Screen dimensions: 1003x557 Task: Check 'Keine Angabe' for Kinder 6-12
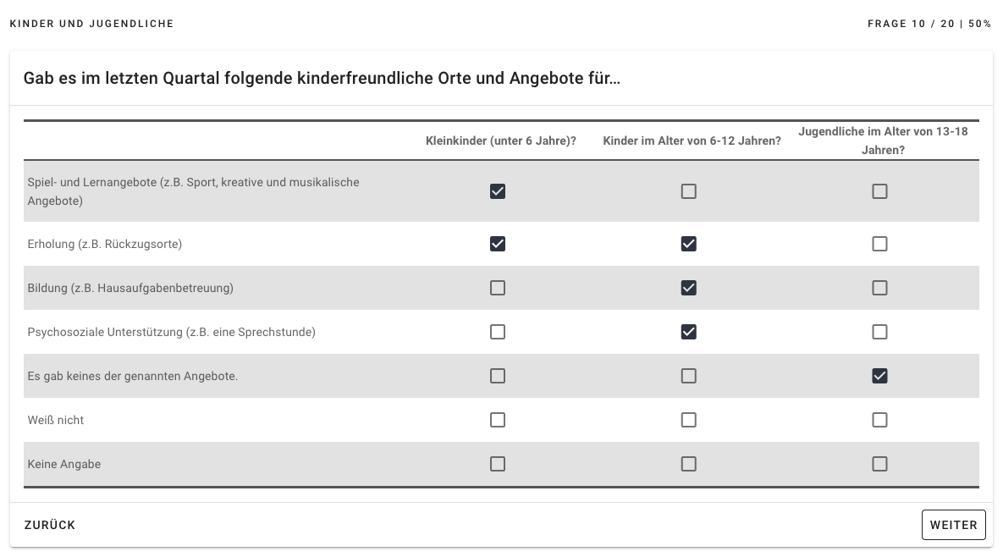[689, 464]
